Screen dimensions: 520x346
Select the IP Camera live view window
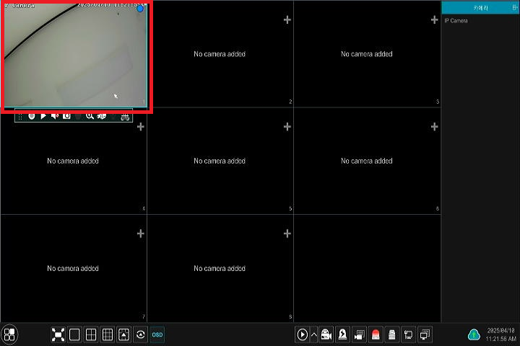[76, 54]
